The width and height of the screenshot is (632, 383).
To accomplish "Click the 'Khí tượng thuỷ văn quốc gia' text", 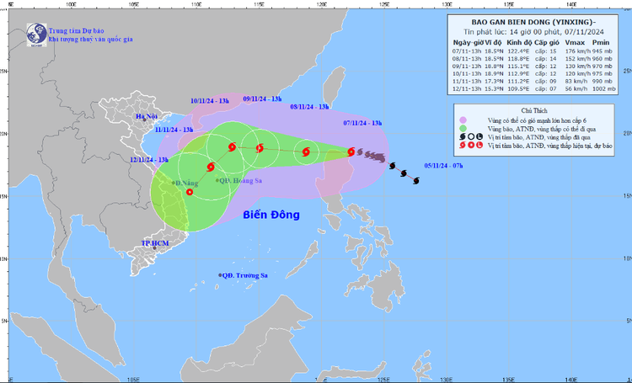I will click(x=91, y=40).
